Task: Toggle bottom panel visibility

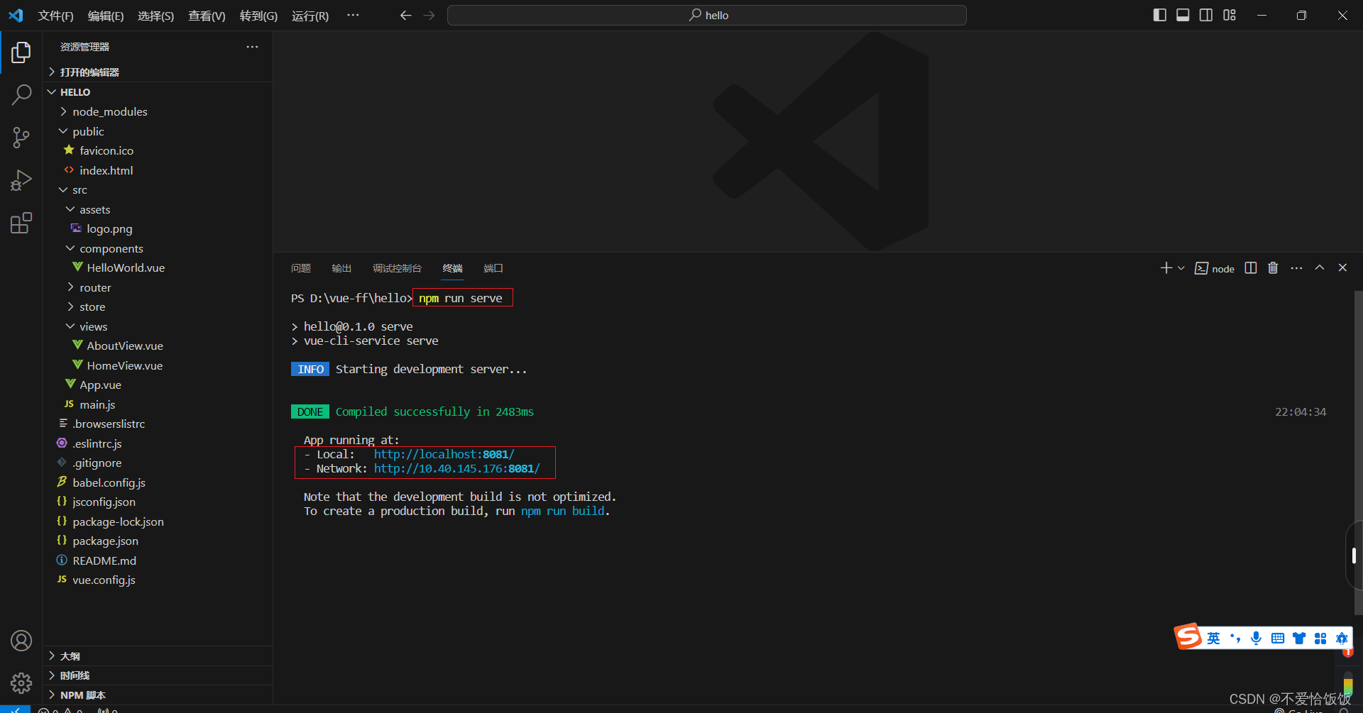Action: (x=1183, y=15)
